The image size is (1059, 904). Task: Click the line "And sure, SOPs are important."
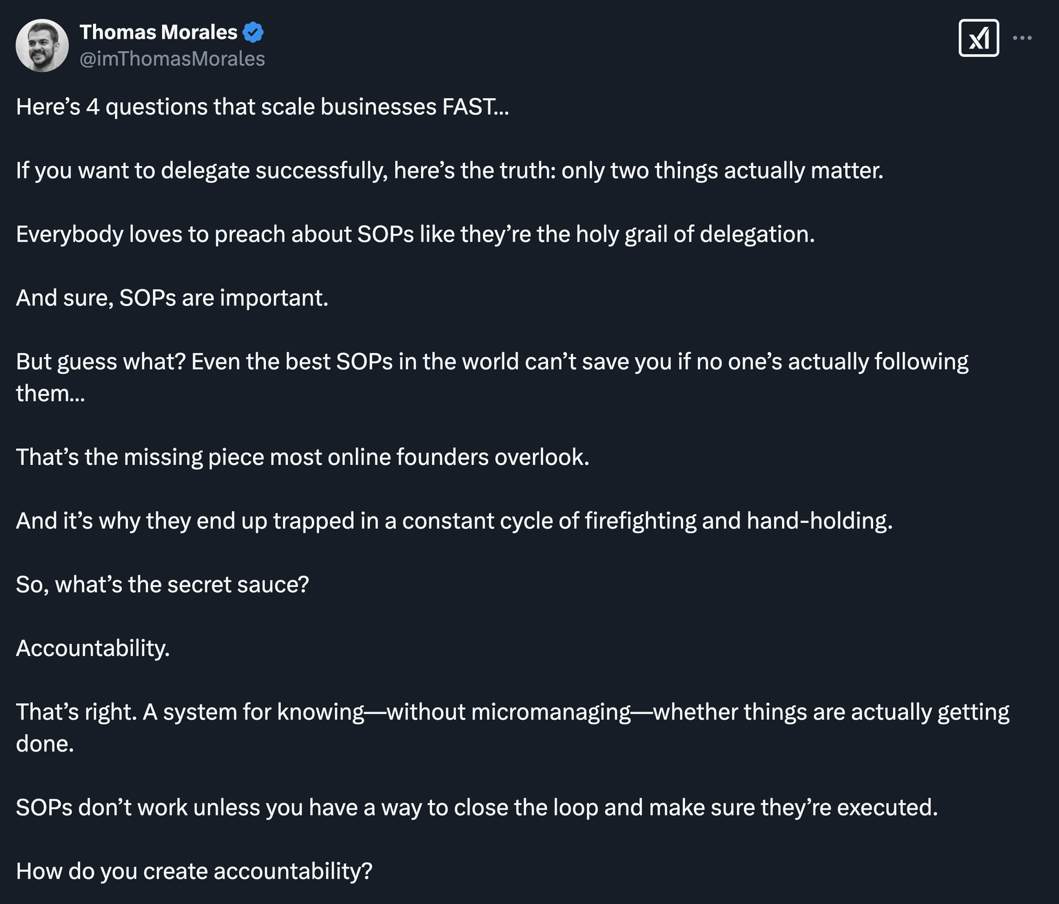(172, 298)
